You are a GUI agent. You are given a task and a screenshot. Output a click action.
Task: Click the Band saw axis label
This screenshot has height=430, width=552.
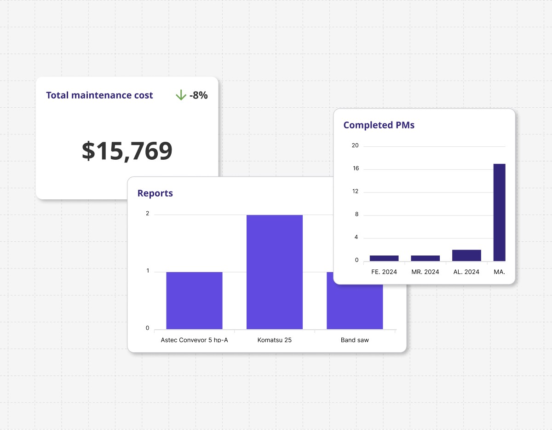point(354,340)
